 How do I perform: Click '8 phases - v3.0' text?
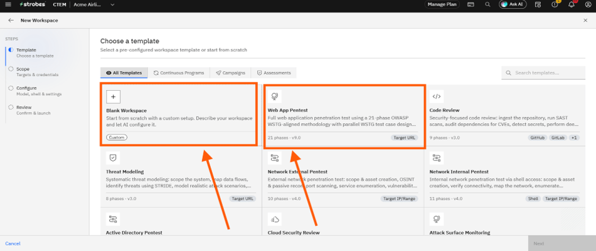tap(122, 198)
